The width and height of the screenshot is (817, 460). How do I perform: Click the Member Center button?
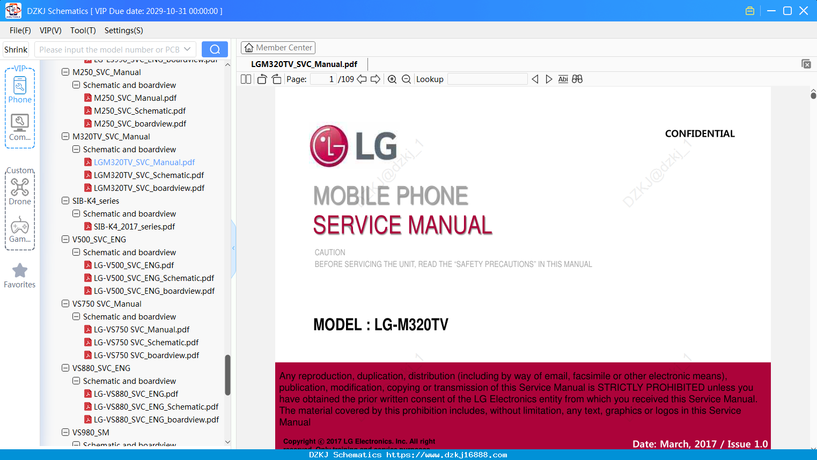point(278,48)
